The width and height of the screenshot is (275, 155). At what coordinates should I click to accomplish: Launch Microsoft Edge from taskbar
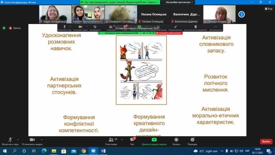coord(44,151)
